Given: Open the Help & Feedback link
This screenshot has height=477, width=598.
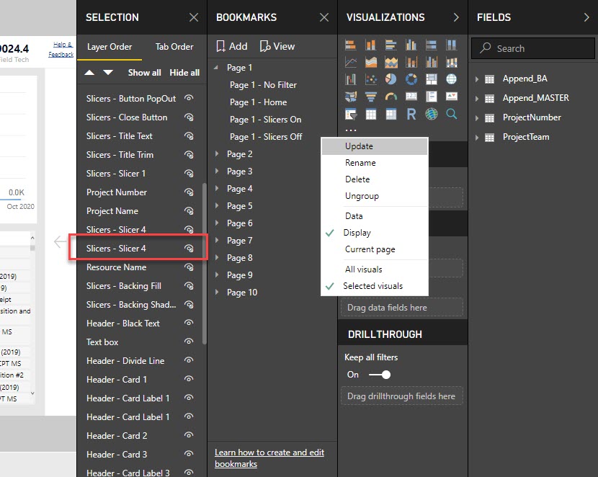Looking at the screenshot, I should click(x=61, y=50).
